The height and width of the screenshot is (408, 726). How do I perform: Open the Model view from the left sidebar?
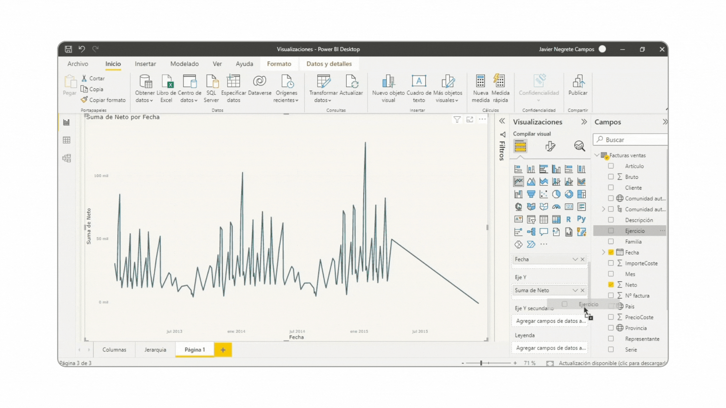point(67,158)
